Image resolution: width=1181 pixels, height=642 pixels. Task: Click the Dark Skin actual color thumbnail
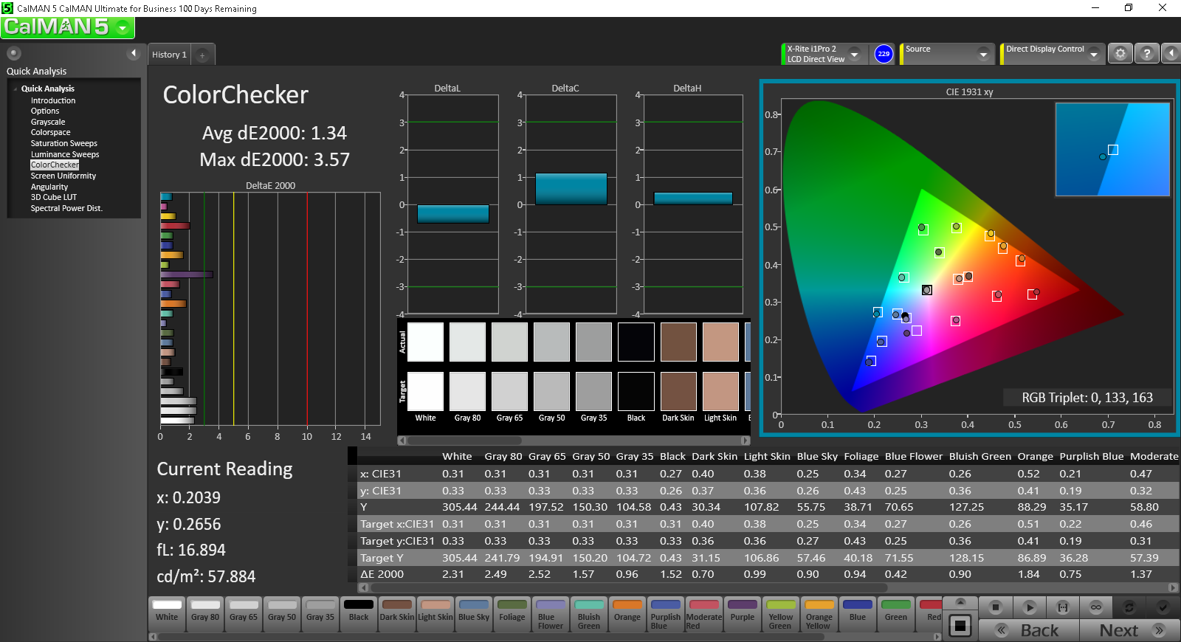(x=678, y=342)
